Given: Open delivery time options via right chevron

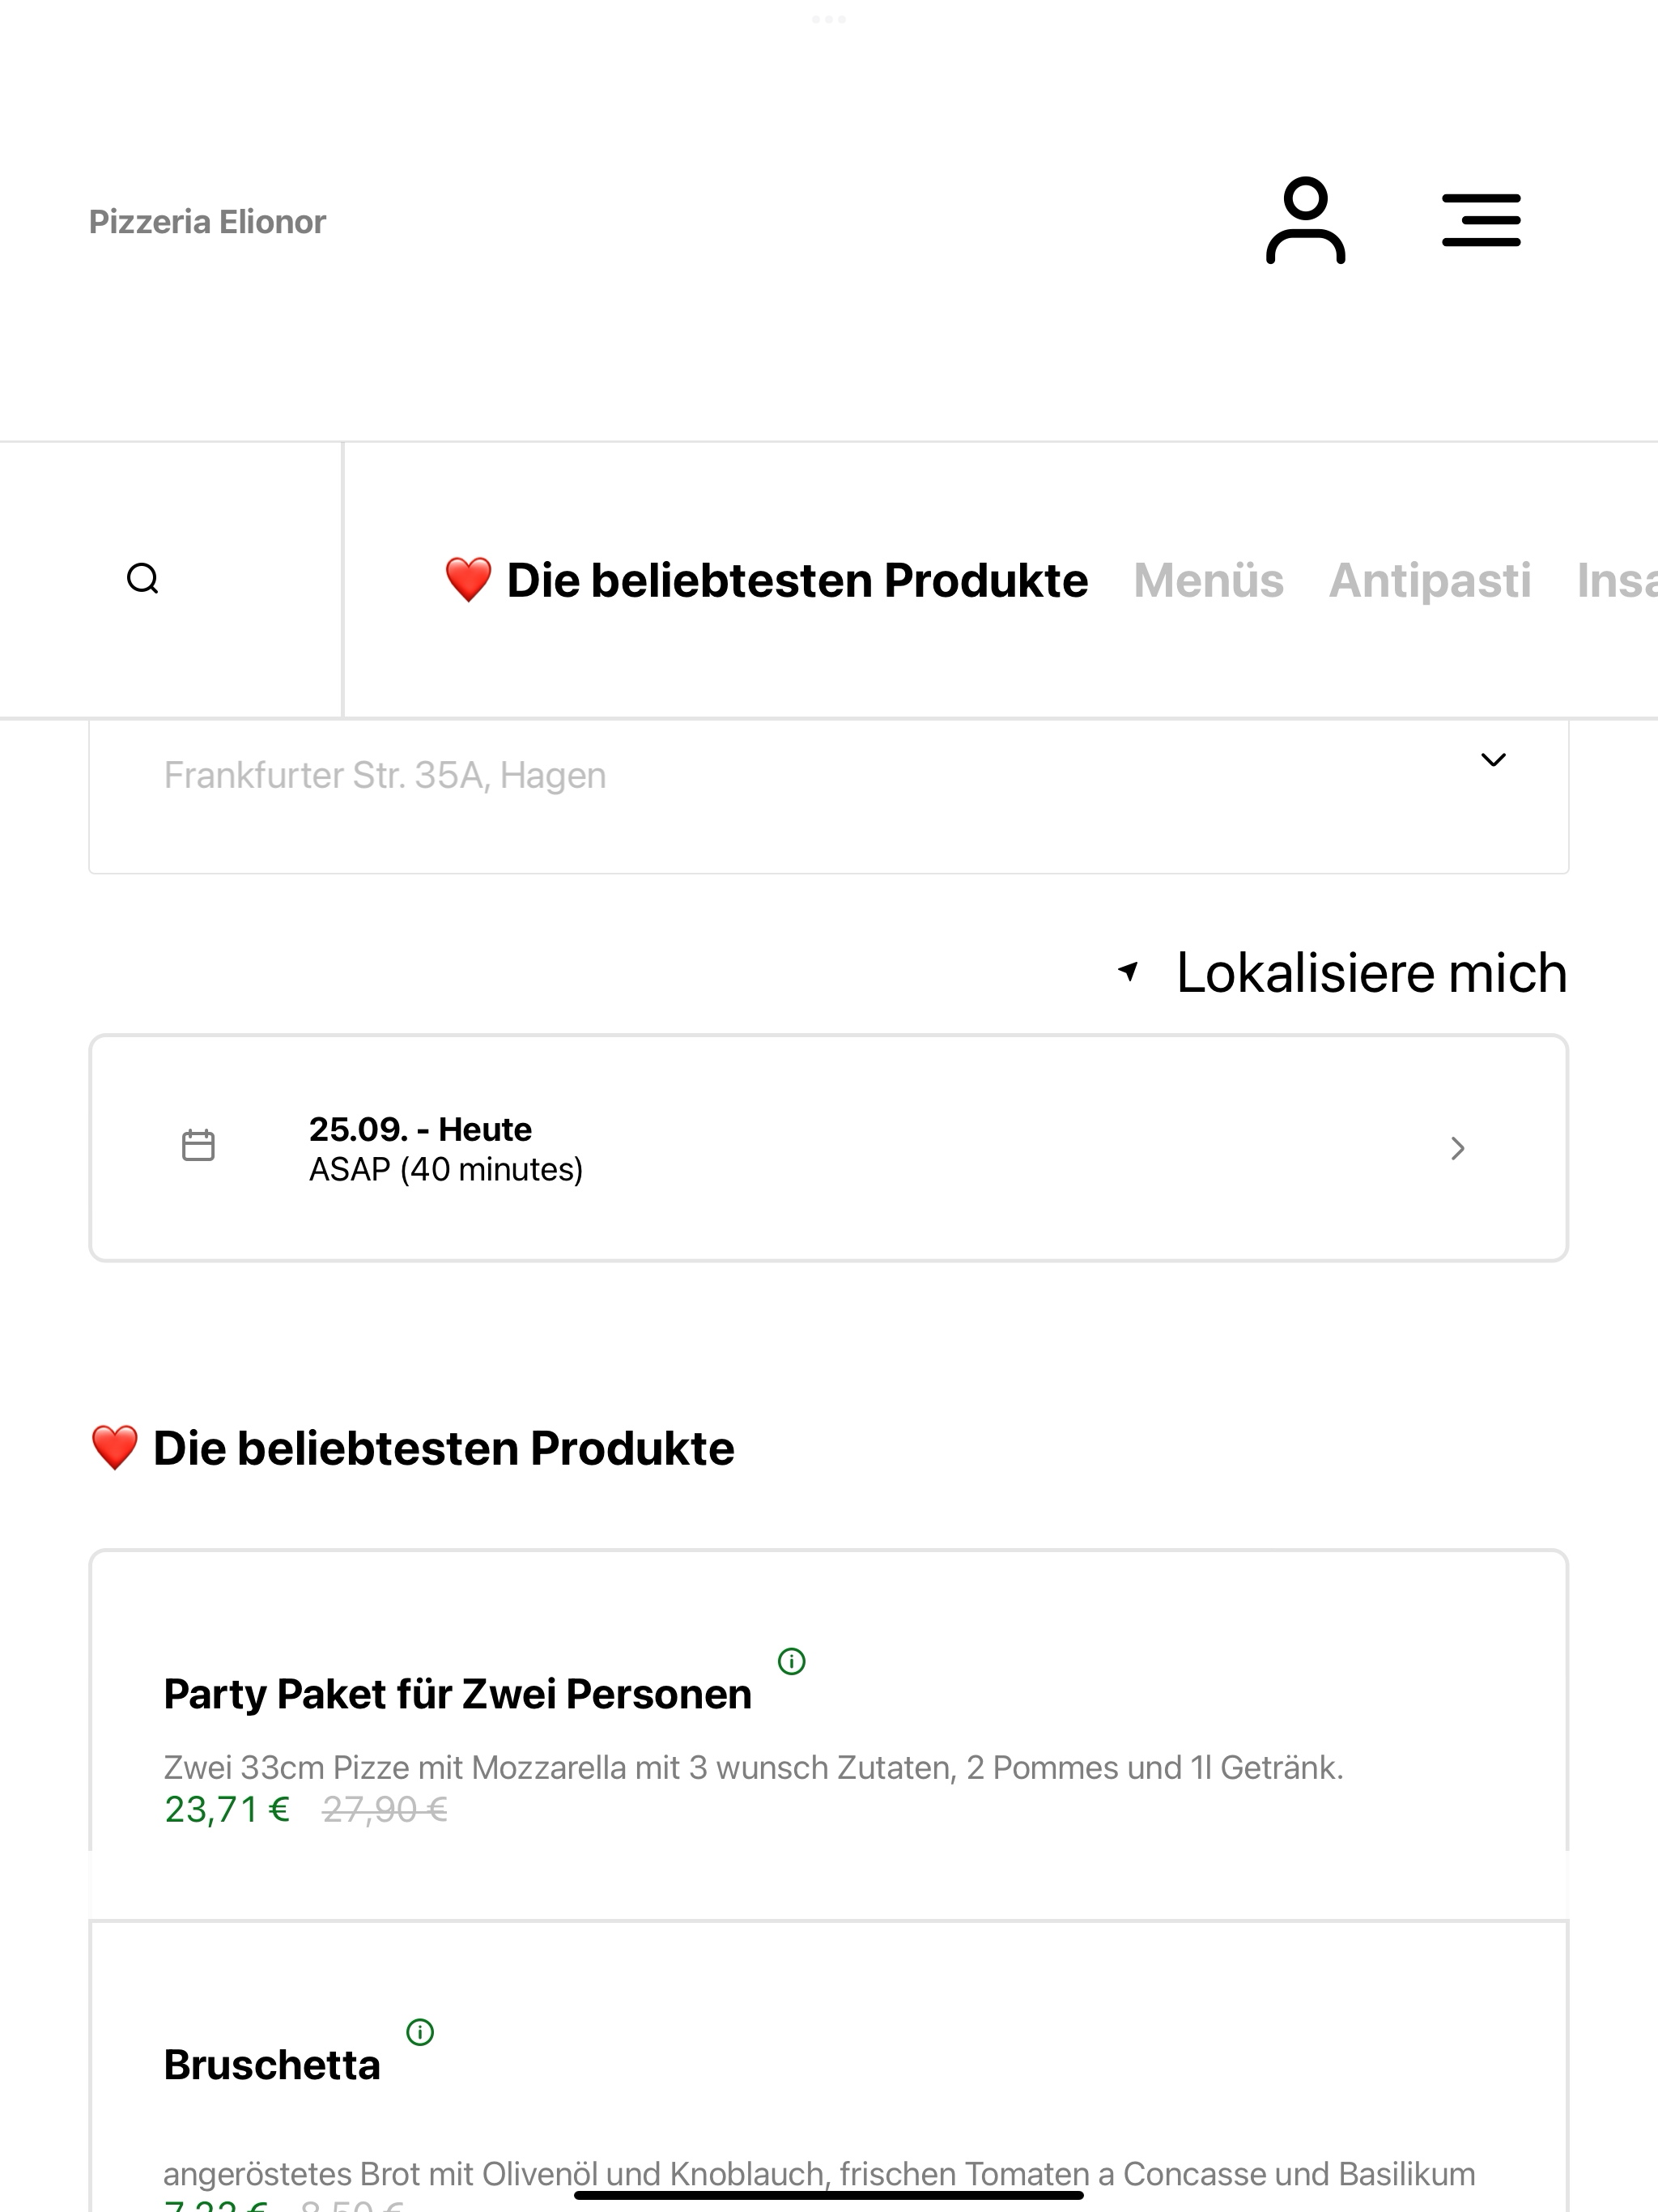Looking at the screenshot, I should click(1457, 1148).
